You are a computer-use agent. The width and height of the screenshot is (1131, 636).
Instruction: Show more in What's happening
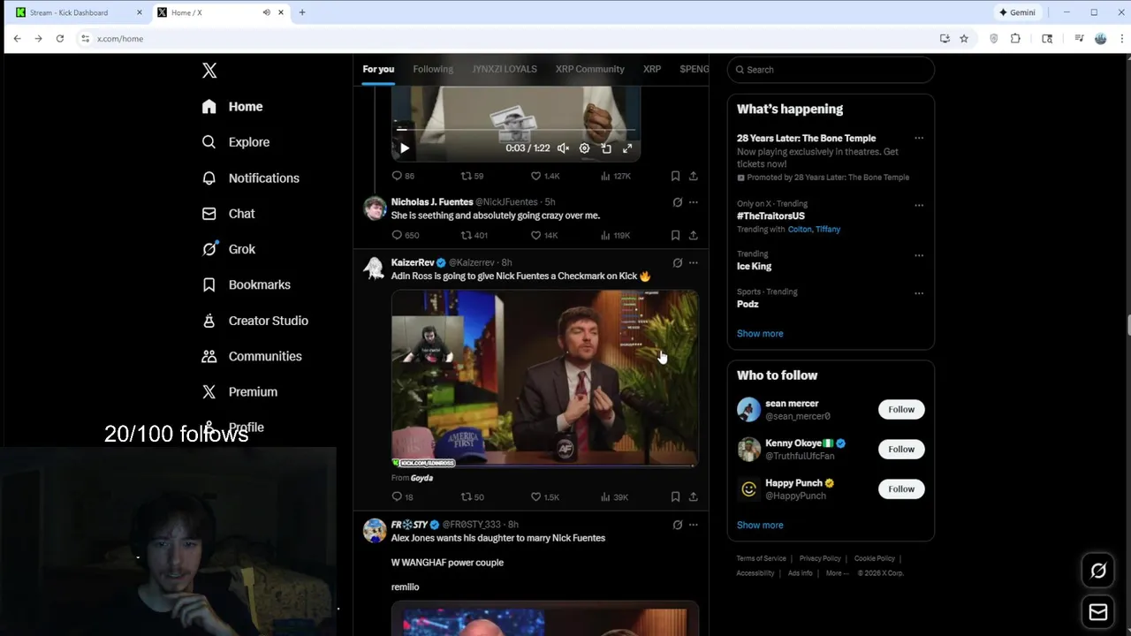[x=760, y=334]
